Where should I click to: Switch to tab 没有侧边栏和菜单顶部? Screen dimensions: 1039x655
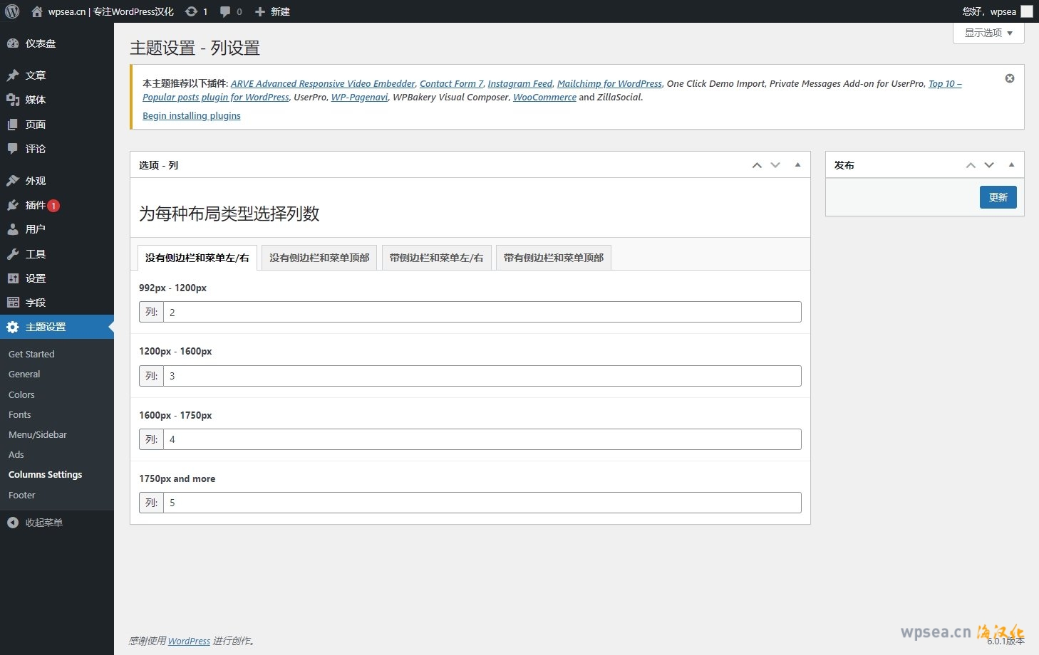(319, 258)
